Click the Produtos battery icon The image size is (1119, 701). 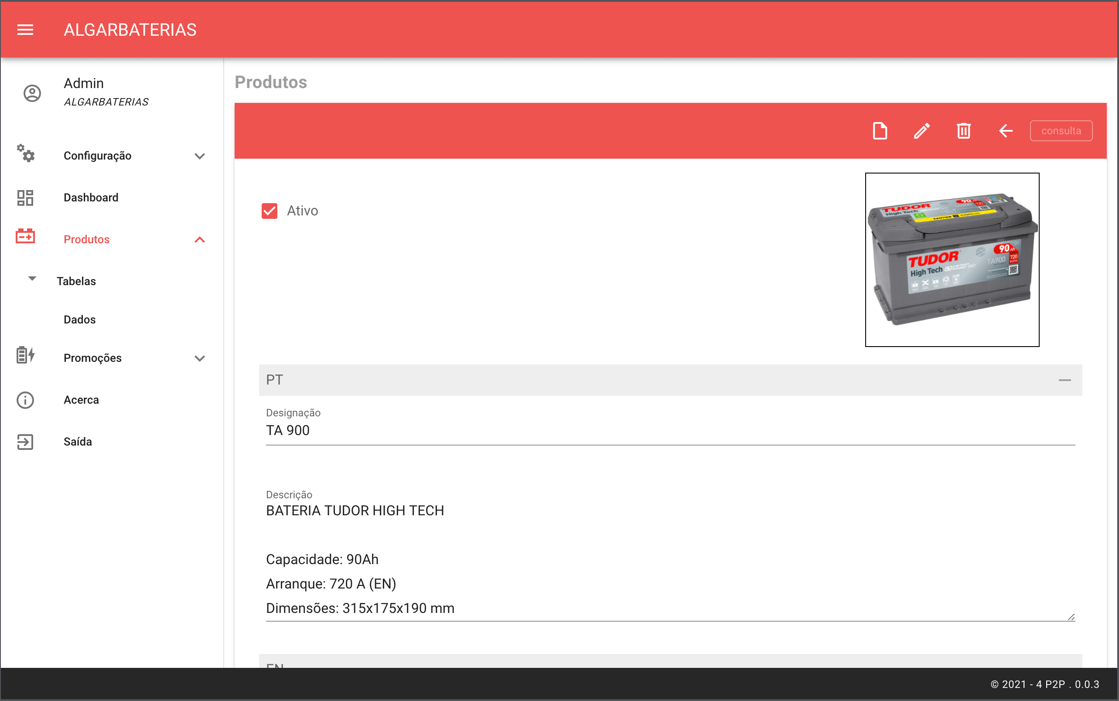25,236
